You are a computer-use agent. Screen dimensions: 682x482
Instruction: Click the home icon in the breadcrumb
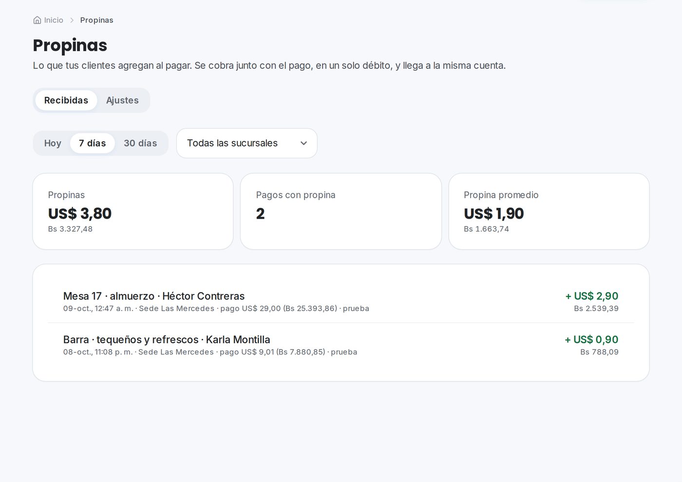pyautogui.click(x=37, y=20)
